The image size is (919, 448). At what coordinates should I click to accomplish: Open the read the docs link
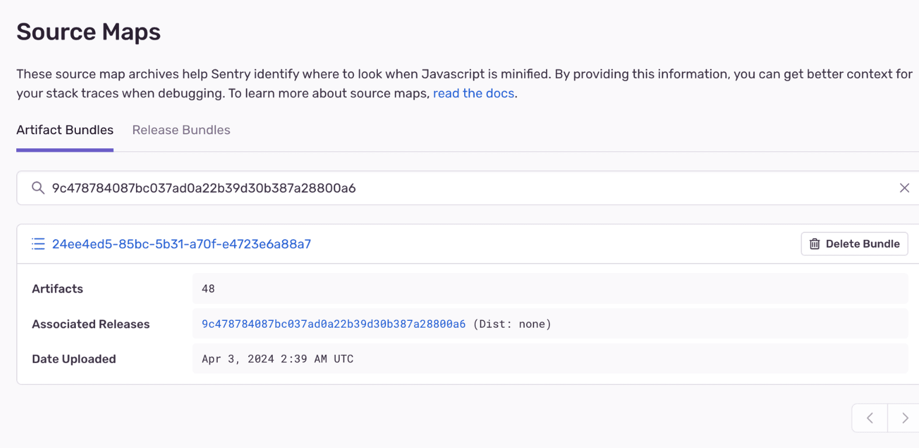point(474,93)
